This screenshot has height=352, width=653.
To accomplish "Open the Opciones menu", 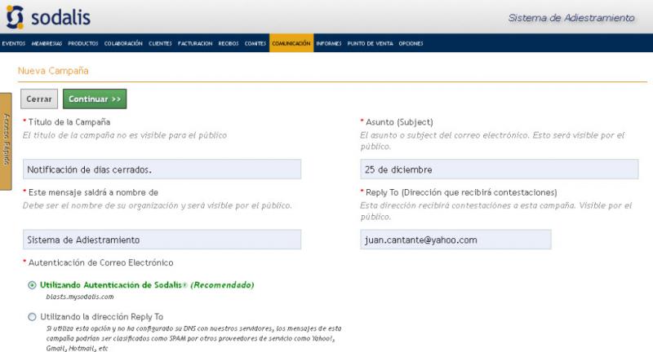I will (411, 43).
